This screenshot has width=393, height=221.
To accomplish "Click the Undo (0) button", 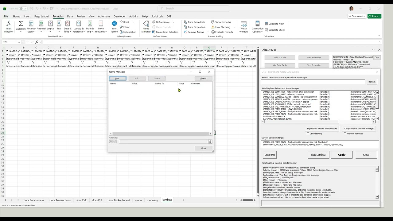I will click(270, 155).
